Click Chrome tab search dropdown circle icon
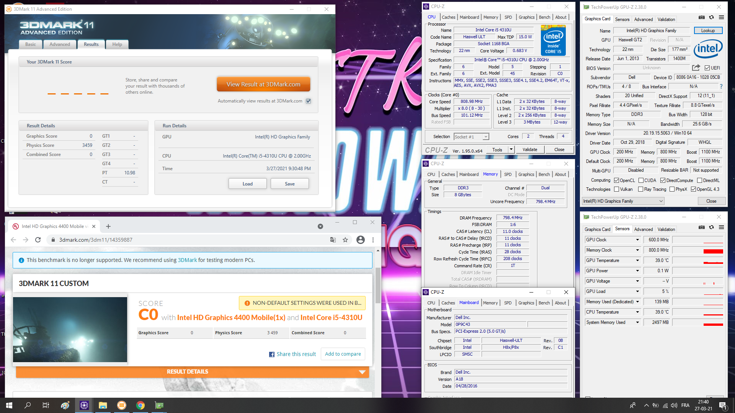The height and width of the screenshot is (413, 735). [x=320, y=226]
